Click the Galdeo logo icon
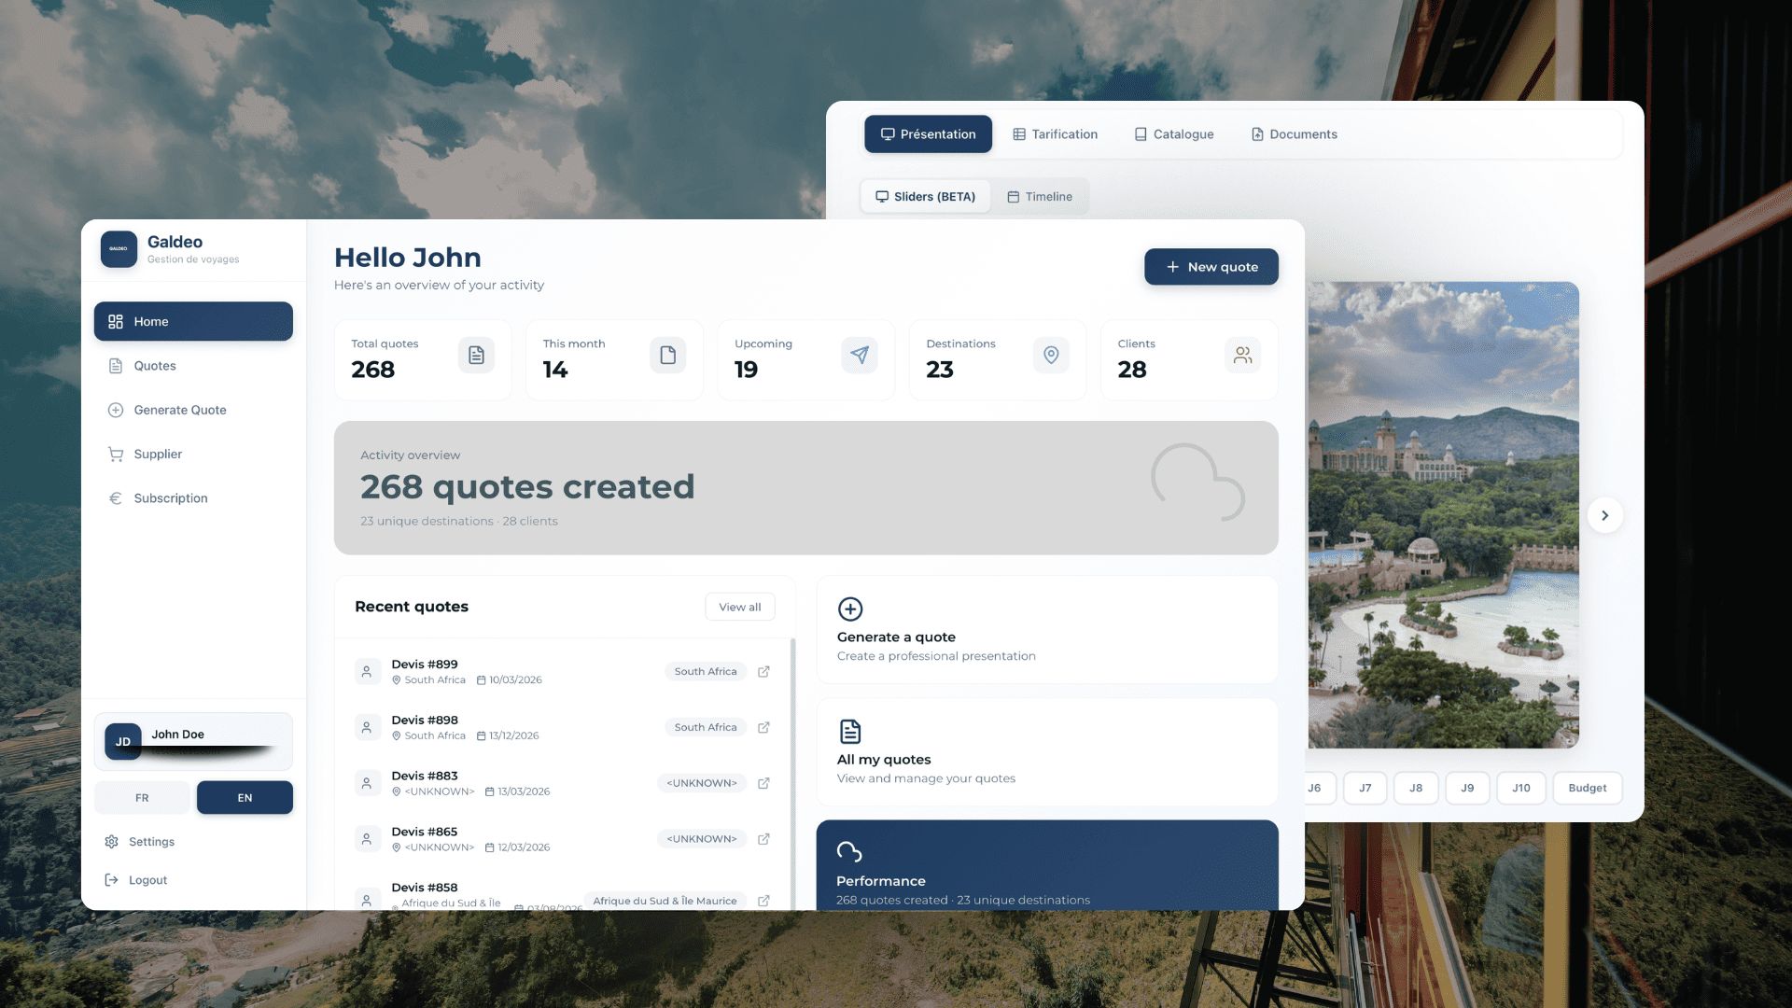The image size is (1792, 1008). click(119, 249)
